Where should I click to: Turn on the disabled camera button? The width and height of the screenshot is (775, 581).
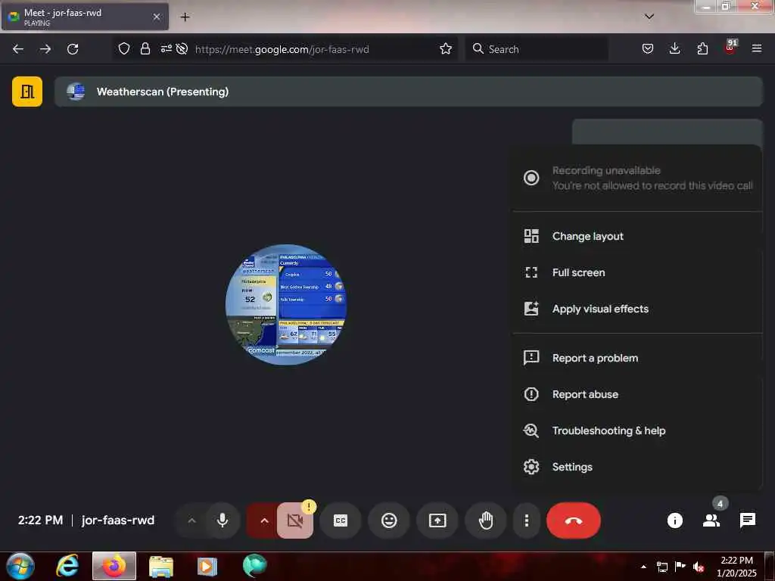[x=295, y=520]
